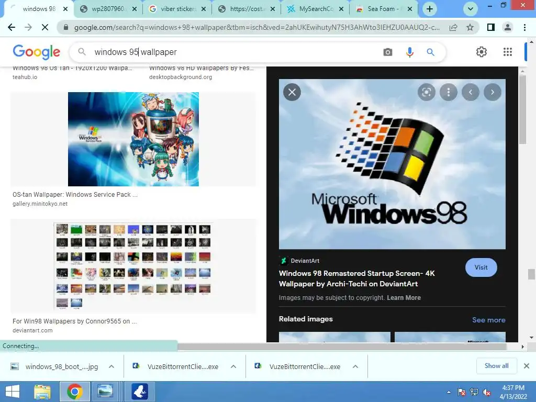The height and width of the screenshot is (402, 536).
Task: Open the Win98 Wallpapers collage thumbnail
Action: [133, 266]
